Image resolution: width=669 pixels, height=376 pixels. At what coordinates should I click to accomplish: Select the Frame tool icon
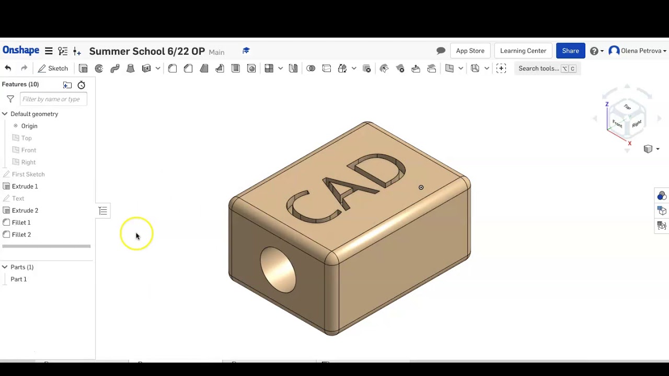click(475, 68)
